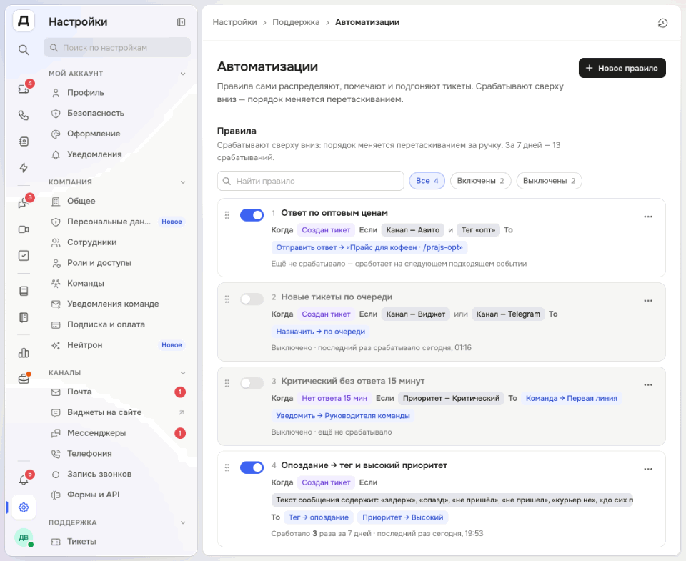
Task: Open tickets inbox icon with badge 4
Action: click(x=24, y=89)
